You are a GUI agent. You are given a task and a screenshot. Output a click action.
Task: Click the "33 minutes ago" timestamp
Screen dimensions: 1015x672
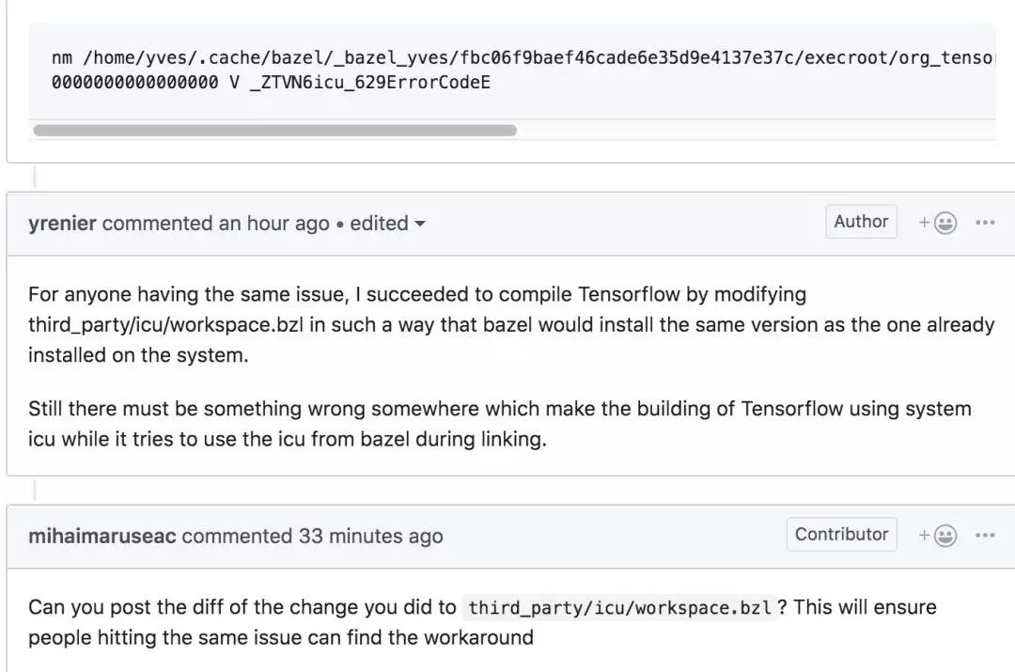pyautogui.click(x=370, y=536)
